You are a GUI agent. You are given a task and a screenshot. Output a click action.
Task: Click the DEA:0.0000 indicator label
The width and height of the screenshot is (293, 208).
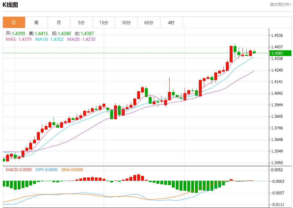coord(72,170)
